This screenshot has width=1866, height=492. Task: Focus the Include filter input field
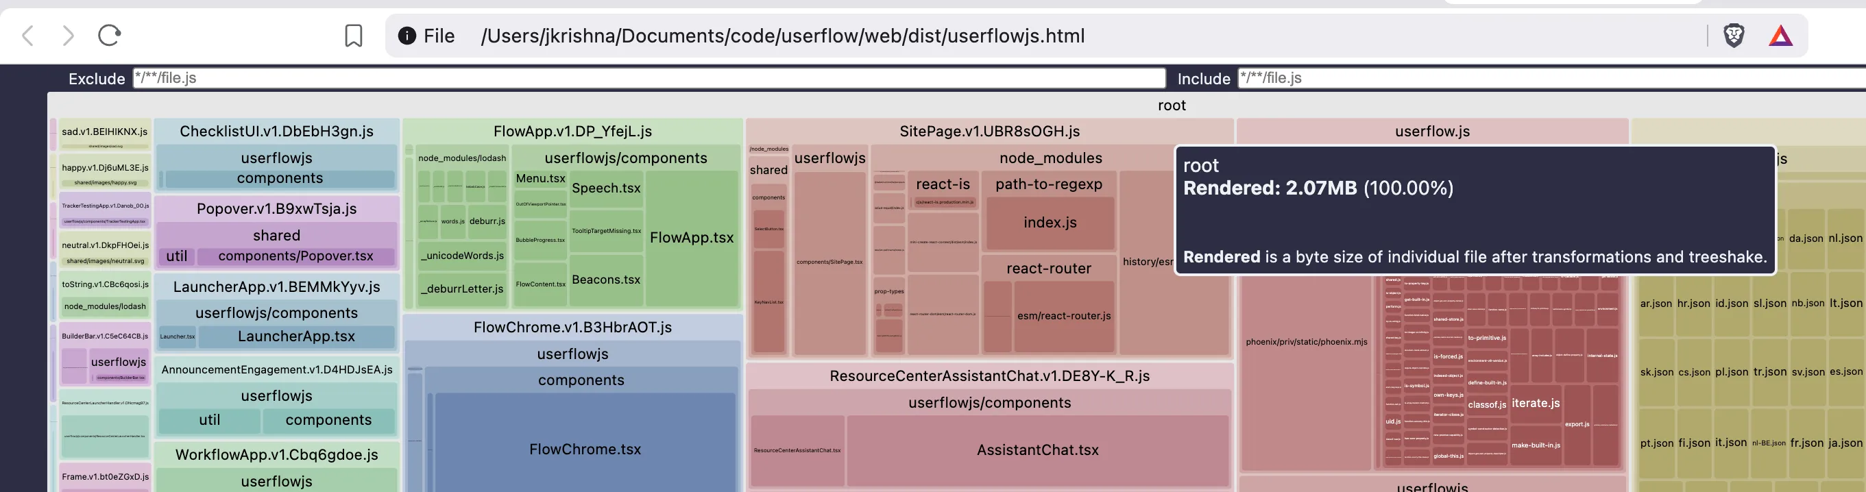click(x=1551, y=78)
